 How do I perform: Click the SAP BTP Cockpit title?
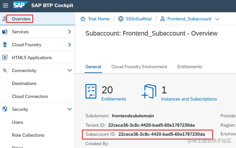[x=52, y=5]
